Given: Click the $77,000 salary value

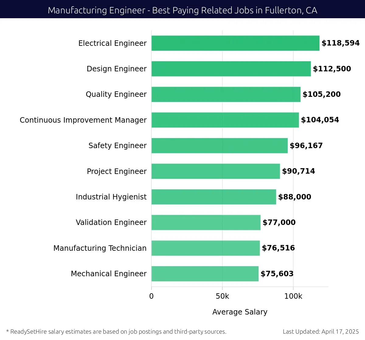Looking at the screenshot, I should (x=279, y=223).
